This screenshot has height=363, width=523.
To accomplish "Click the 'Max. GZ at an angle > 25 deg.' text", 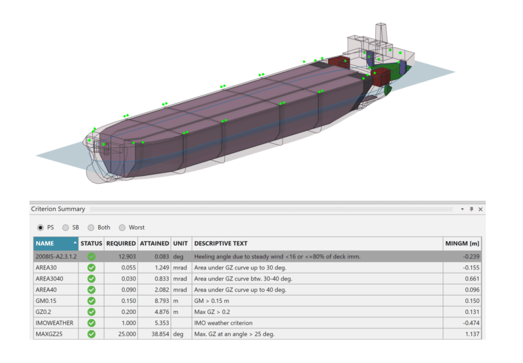I will 234,334.
